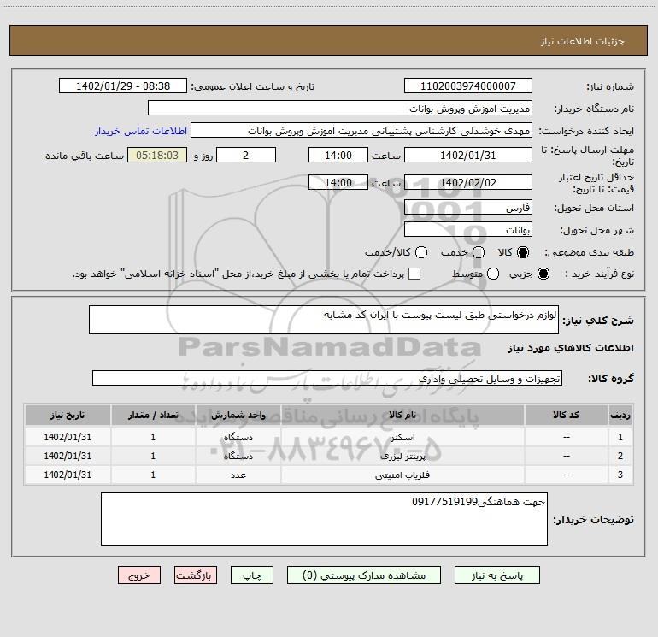The image size is (658, 637).
Task: Click the چاپ print button
Action: 252,575
